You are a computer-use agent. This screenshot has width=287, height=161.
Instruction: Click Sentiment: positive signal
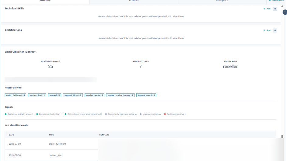(175, 114)
